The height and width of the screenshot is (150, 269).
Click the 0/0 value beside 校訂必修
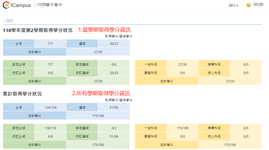coord(50,73)
